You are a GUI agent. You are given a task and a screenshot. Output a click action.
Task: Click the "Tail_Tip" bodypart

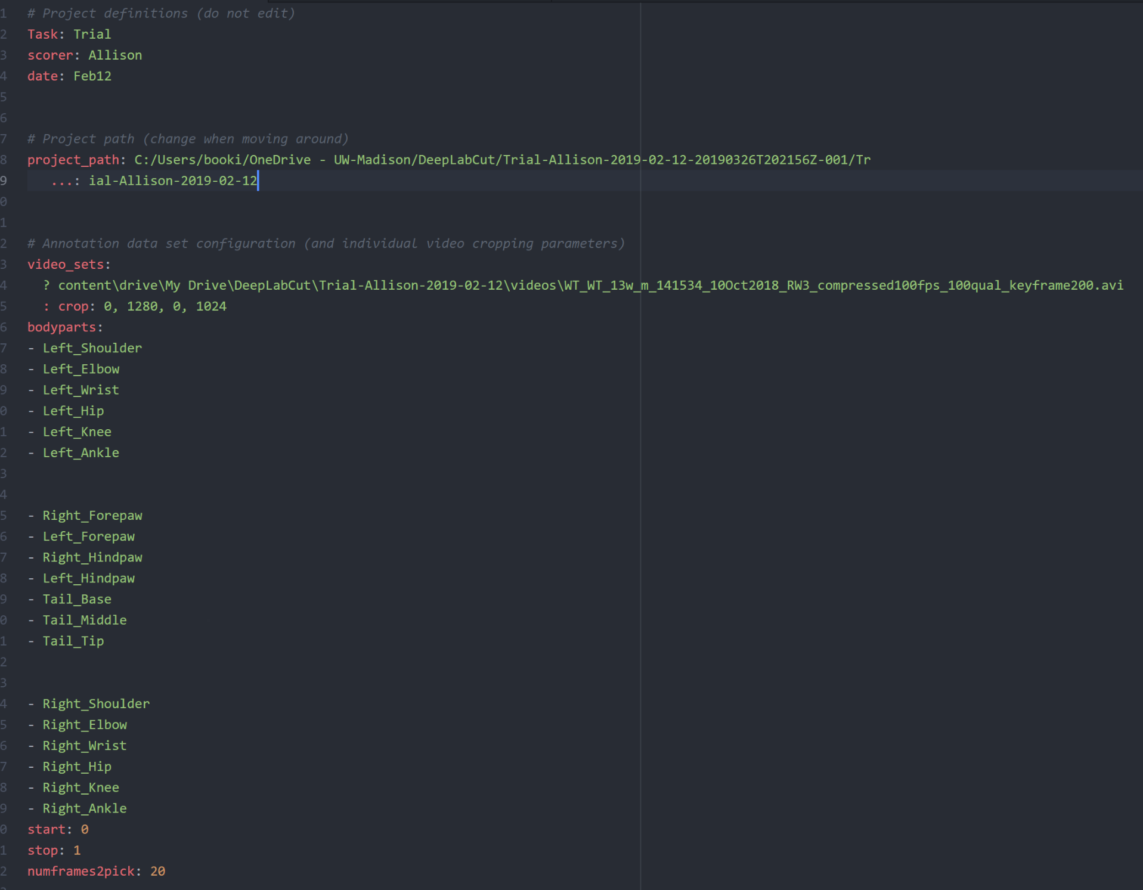click(73, 641)
